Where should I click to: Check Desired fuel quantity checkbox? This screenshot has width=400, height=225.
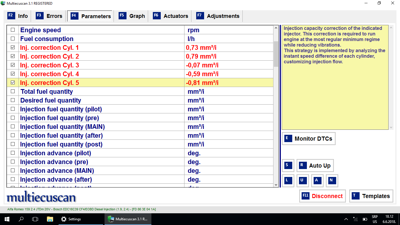[x=13, y=100]
